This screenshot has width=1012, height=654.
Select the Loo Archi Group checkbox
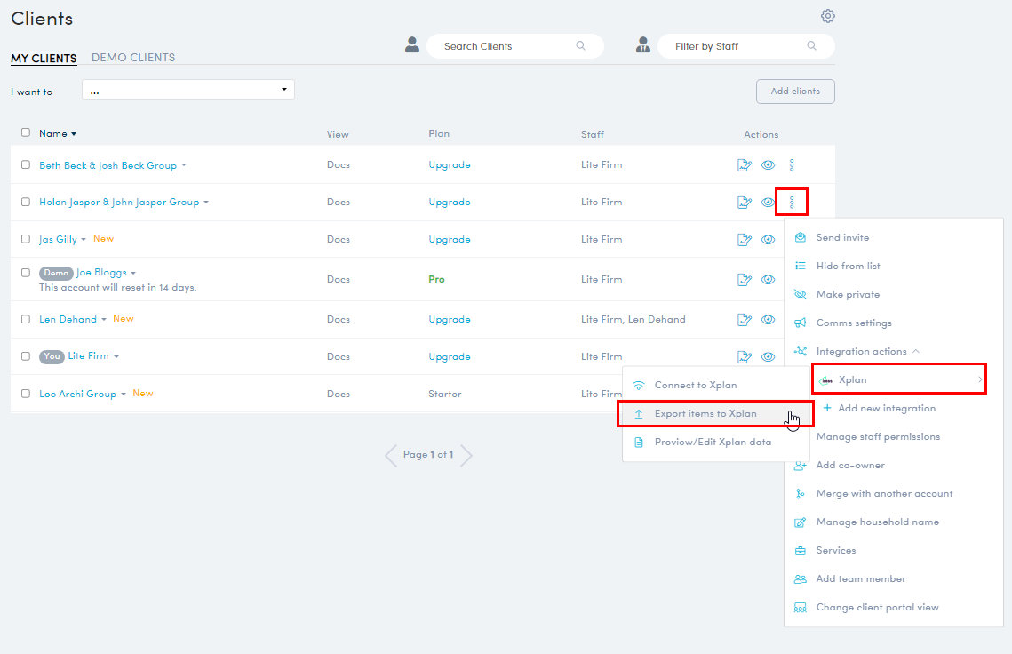point(26,394)
